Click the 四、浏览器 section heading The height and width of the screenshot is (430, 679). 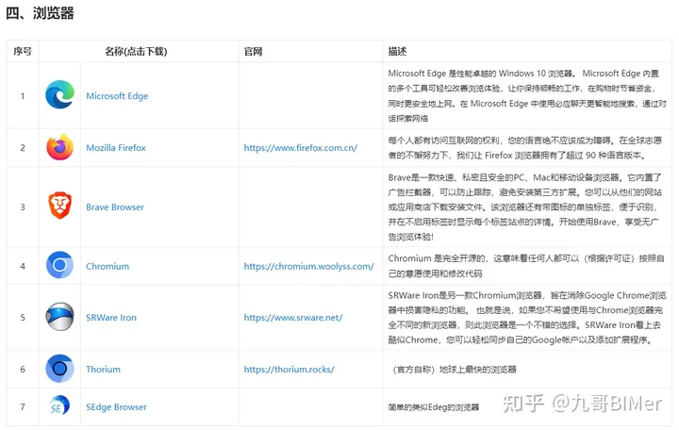[40, 13]
